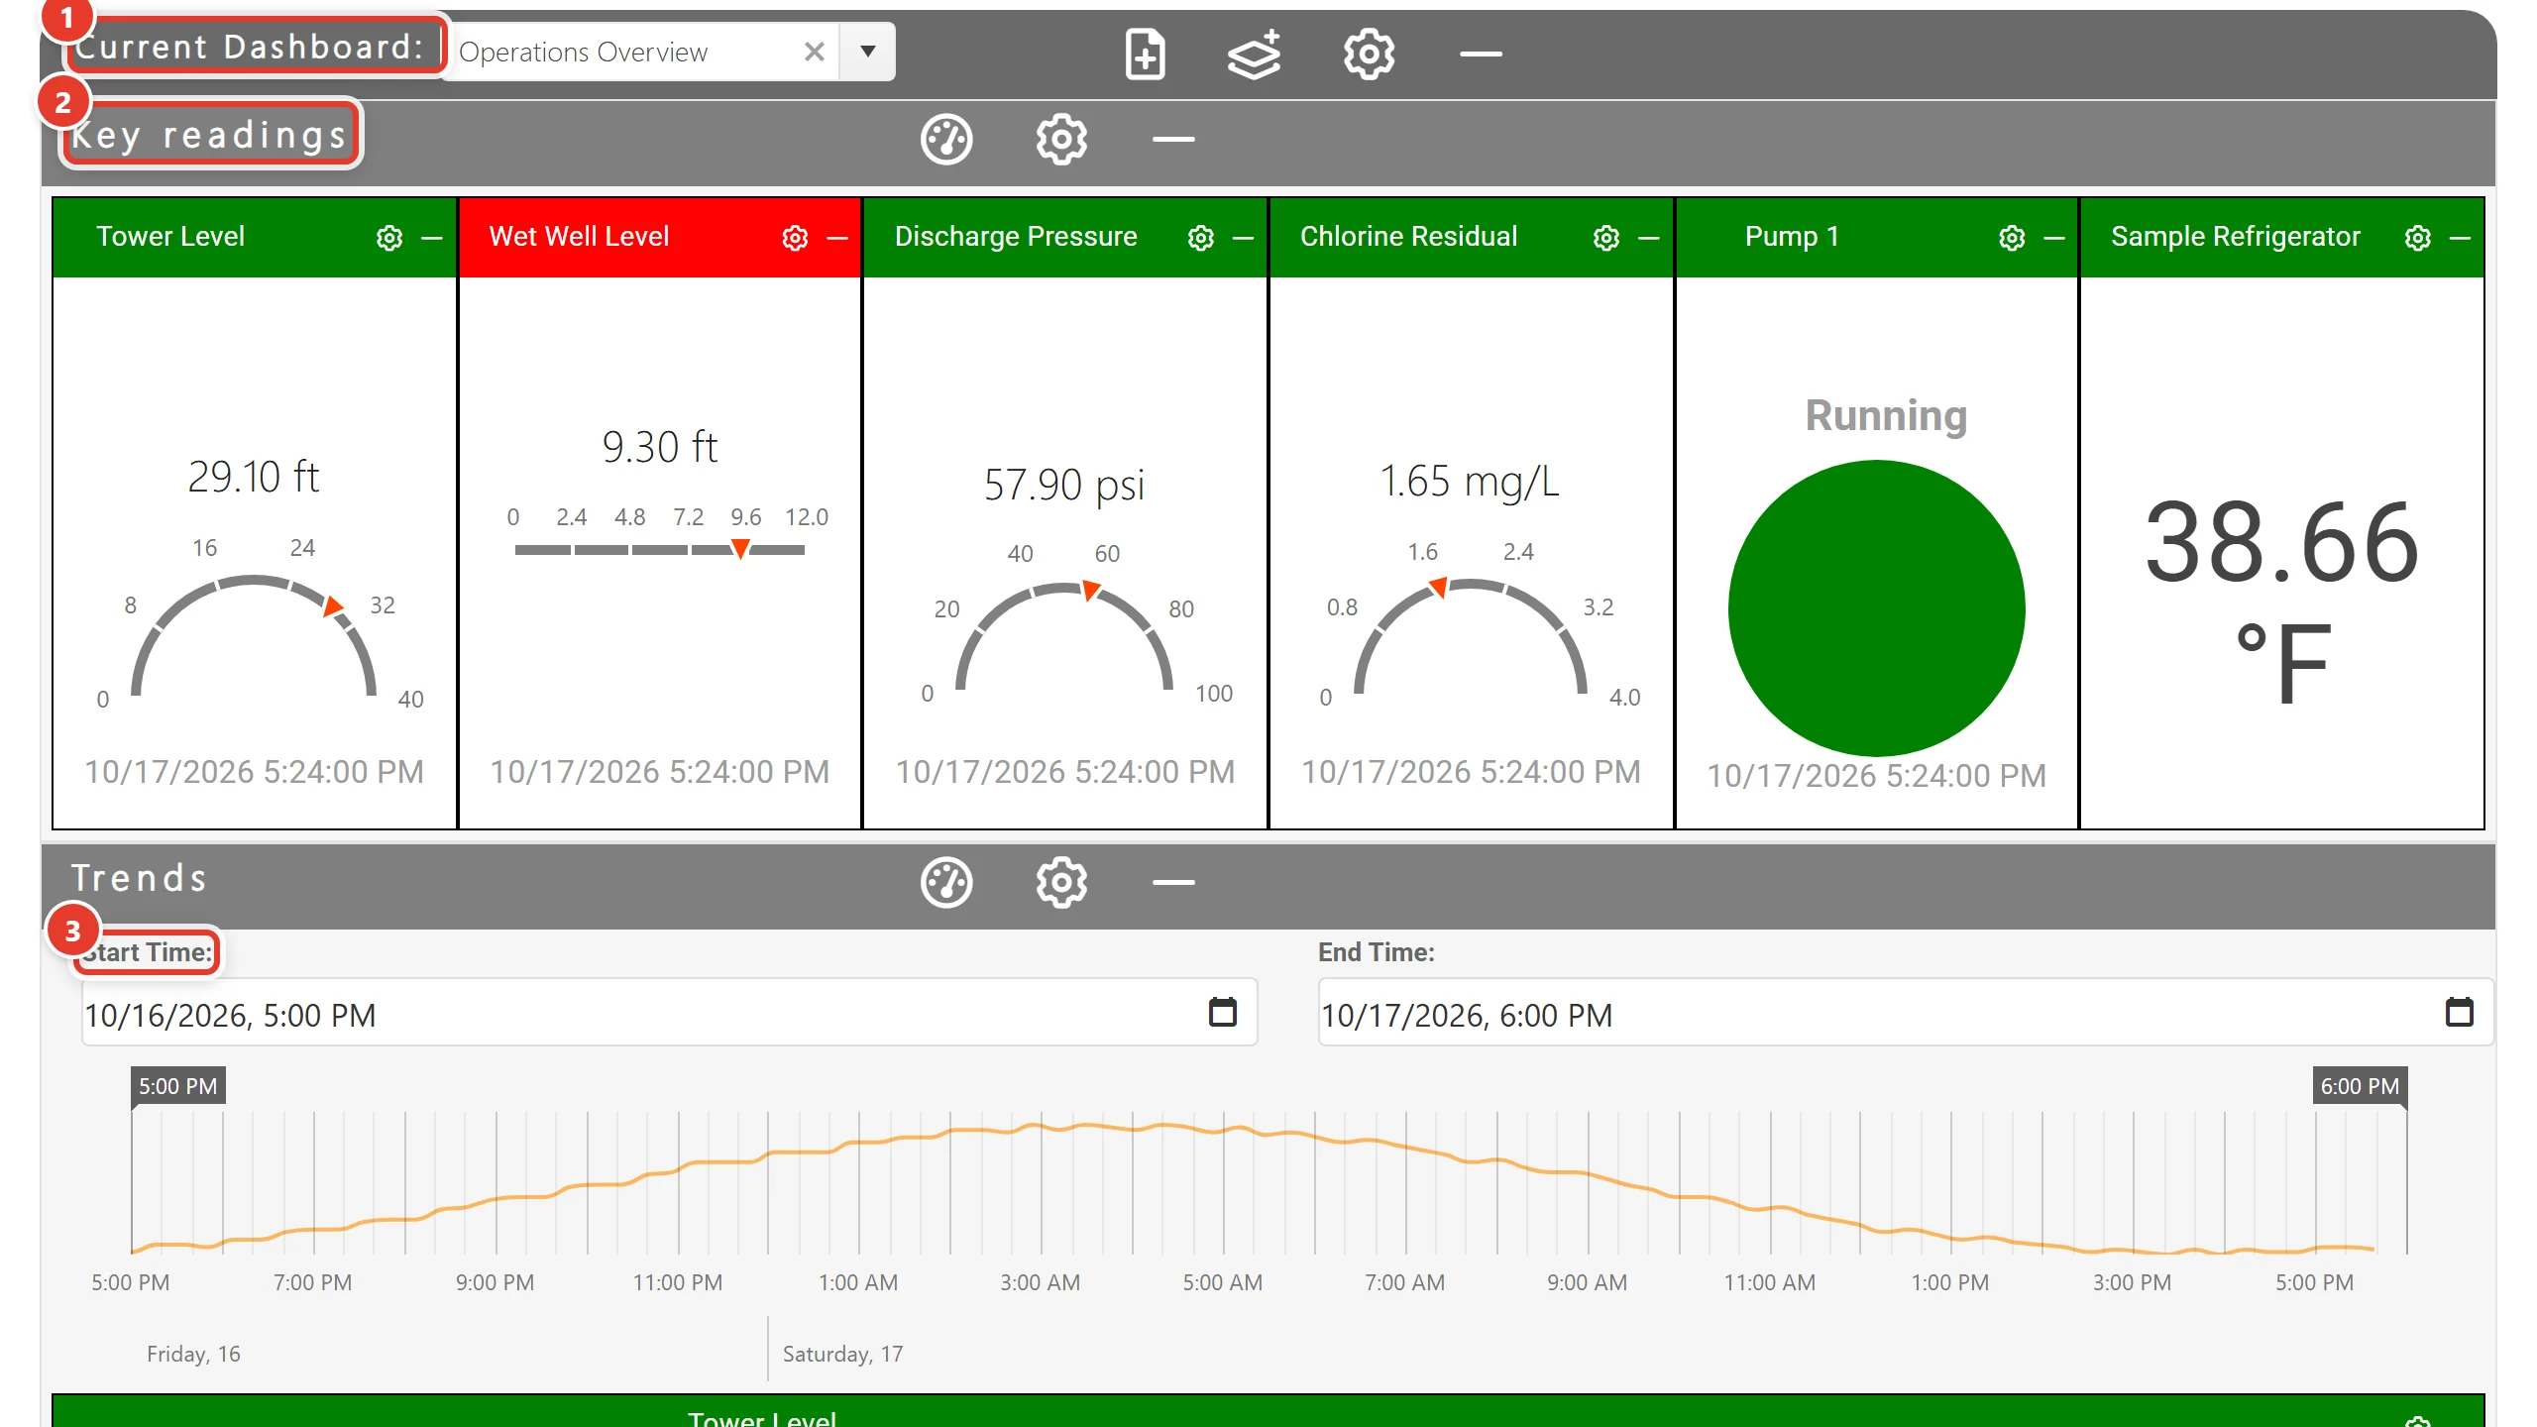This screenshot has height=1427, width=2537.
Task: Click the Wet Well Level linear gauge bar
Action: (660, 550)
